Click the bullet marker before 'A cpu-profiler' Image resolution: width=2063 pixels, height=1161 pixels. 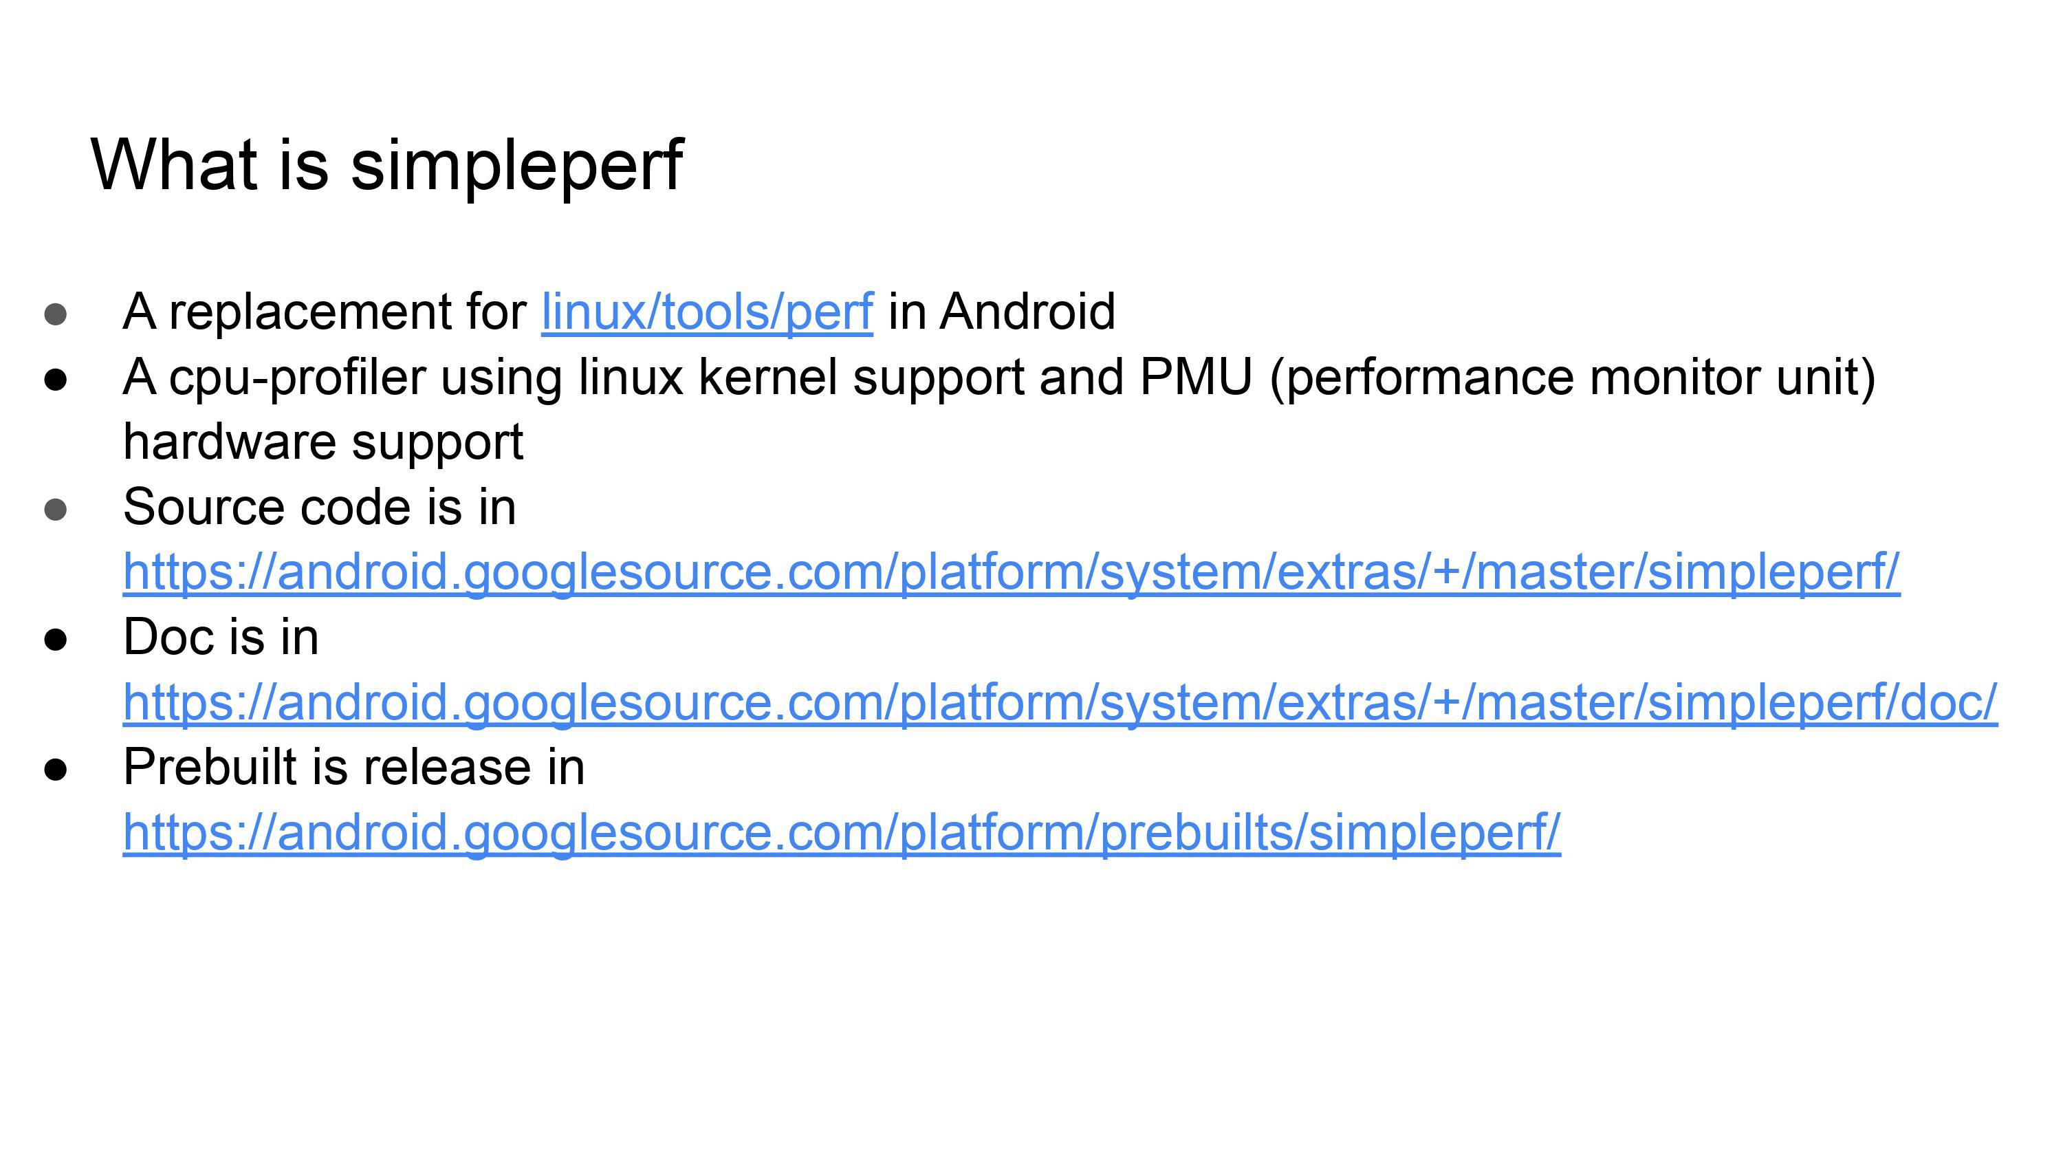(x=55, y=380)
